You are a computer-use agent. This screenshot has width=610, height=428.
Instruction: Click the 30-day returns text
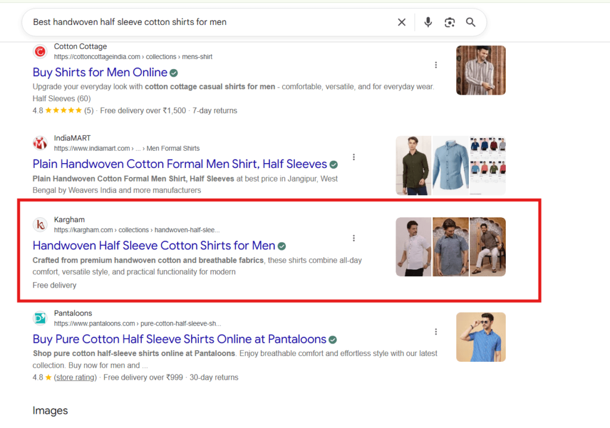pos(214,377)
